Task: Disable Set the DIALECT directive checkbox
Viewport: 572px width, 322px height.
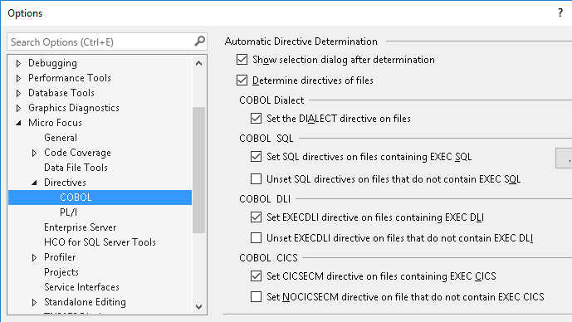Action: click(x=256, y=119)
